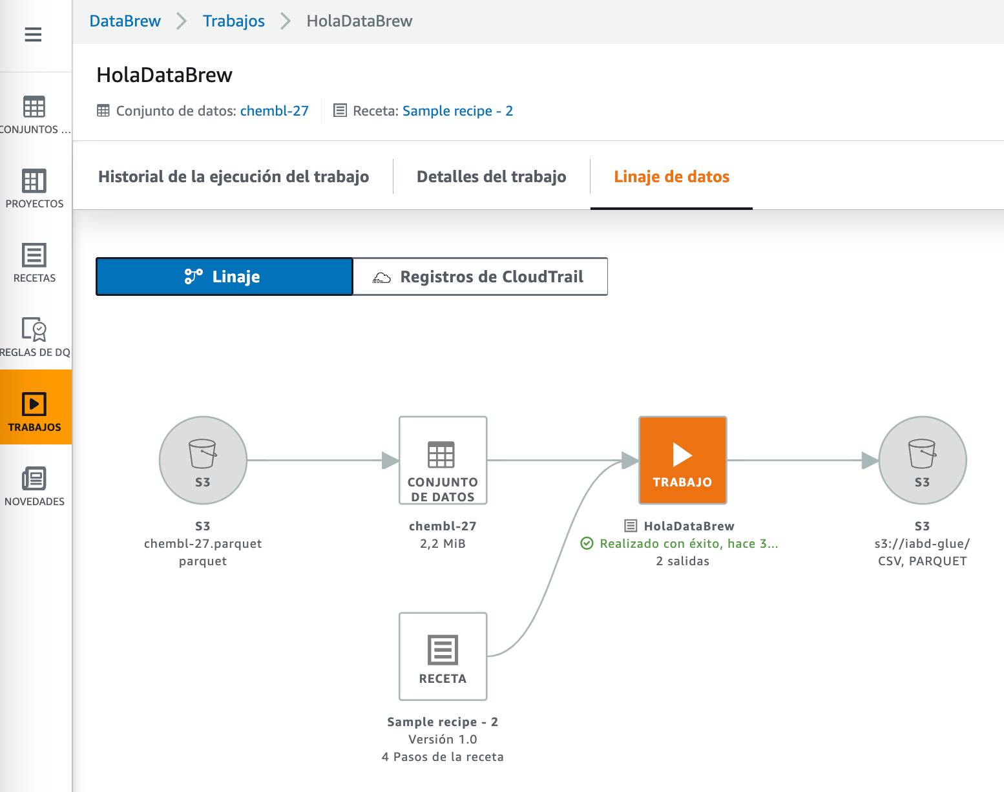Image resolution: width=1004 pixels, height=792 pixels.
Task: Open the hamburger navigation menu
Action: (33, 34)
